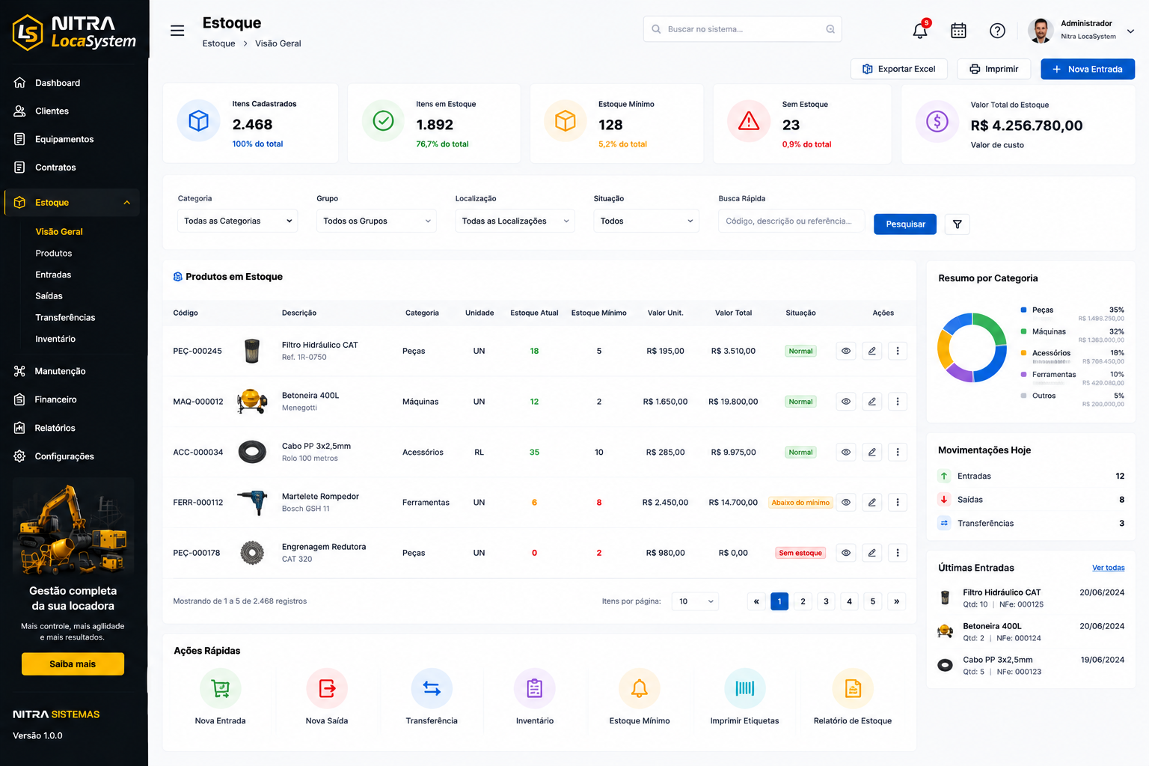1149x766 pixels.
Task: Go to Financeiro in sidebar
Action: tap(55, 399)
